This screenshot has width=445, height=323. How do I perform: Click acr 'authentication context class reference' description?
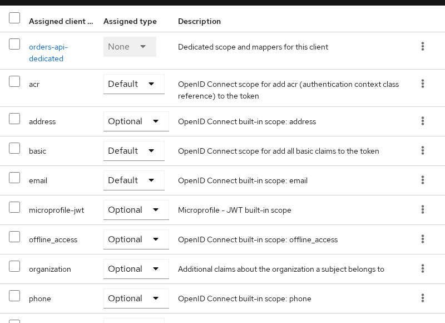(x=288, y=90)
